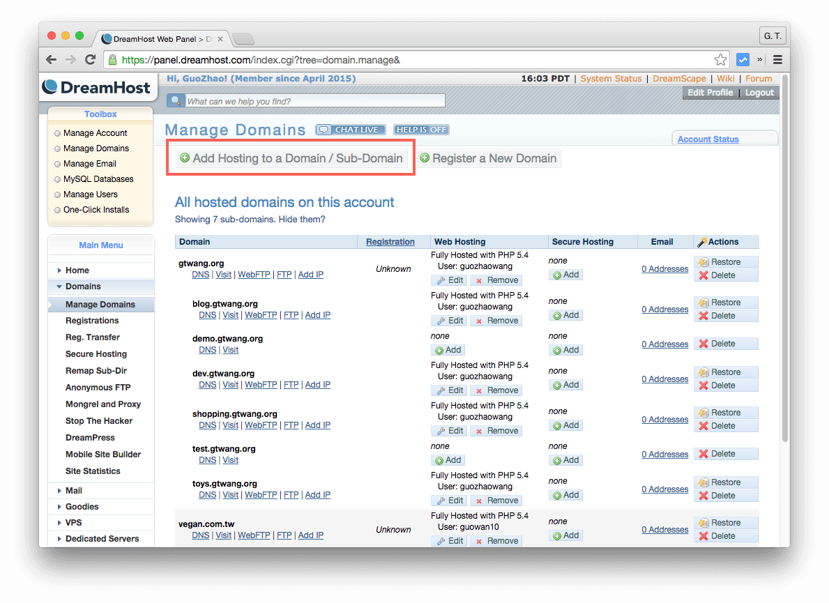Click the magnifying glass search icon

(x=176, y=100)
